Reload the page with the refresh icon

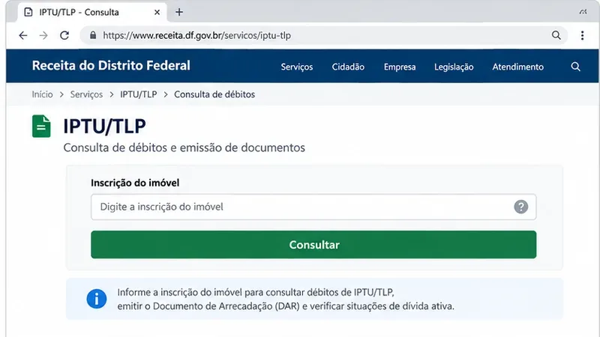pos(64,35)
